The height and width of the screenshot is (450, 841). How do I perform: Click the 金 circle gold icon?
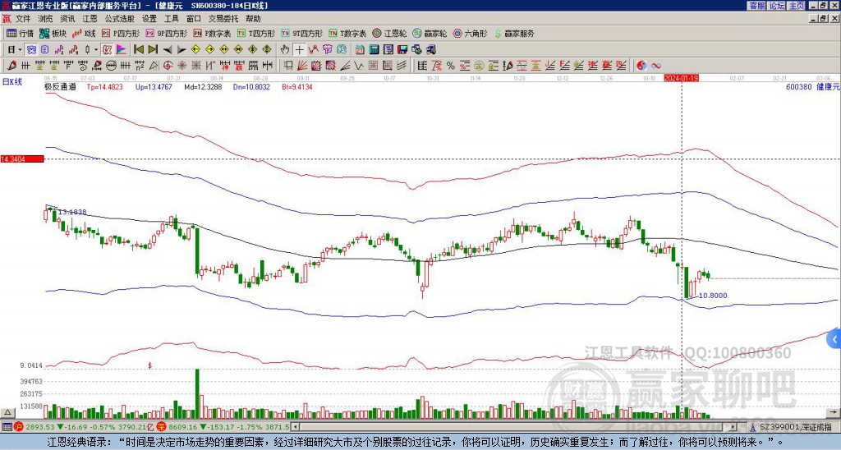coord(479,66)
